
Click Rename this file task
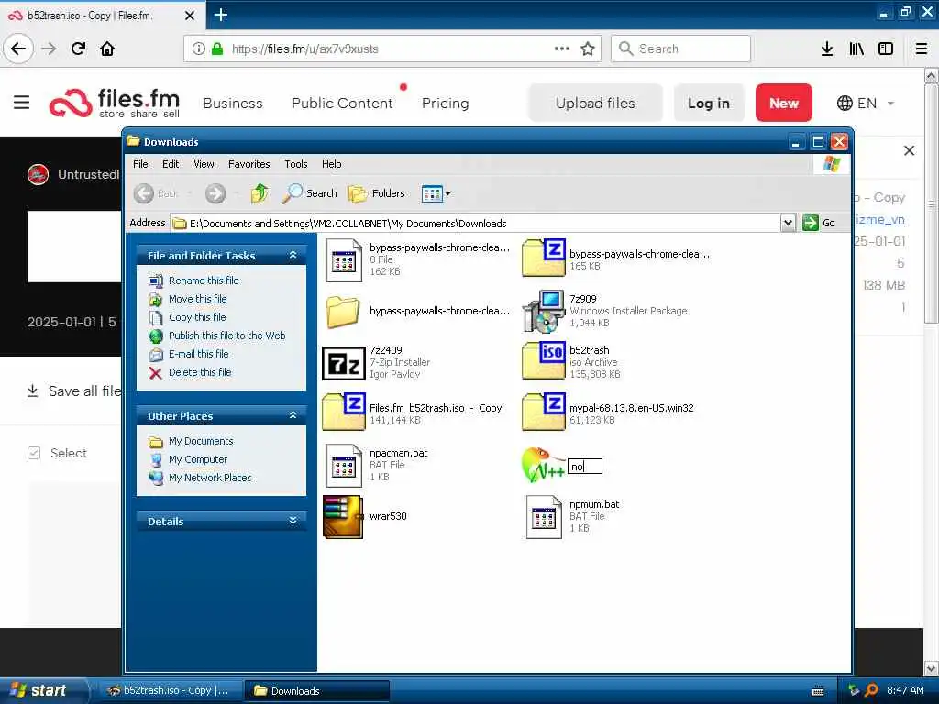[x=204, y=280]
